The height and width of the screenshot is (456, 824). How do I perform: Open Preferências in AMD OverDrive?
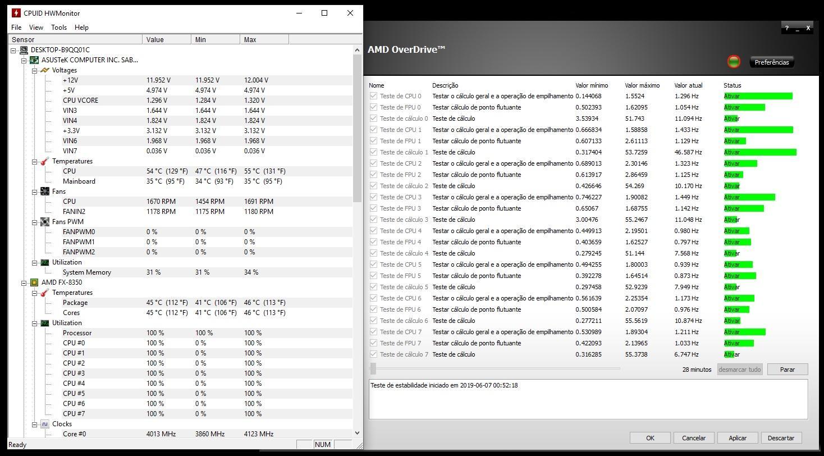pos(772,62)
